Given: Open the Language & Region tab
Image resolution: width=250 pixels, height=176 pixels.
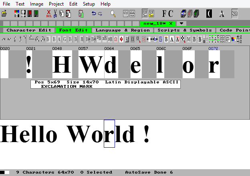Looking at the screenshot, I should point(123,30).
